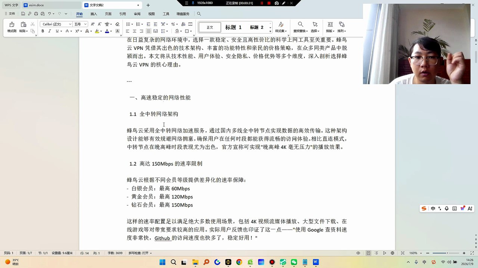Click the Format Painter (格式刷) tool
Screen dimensions: 478x268
[12, 27]
